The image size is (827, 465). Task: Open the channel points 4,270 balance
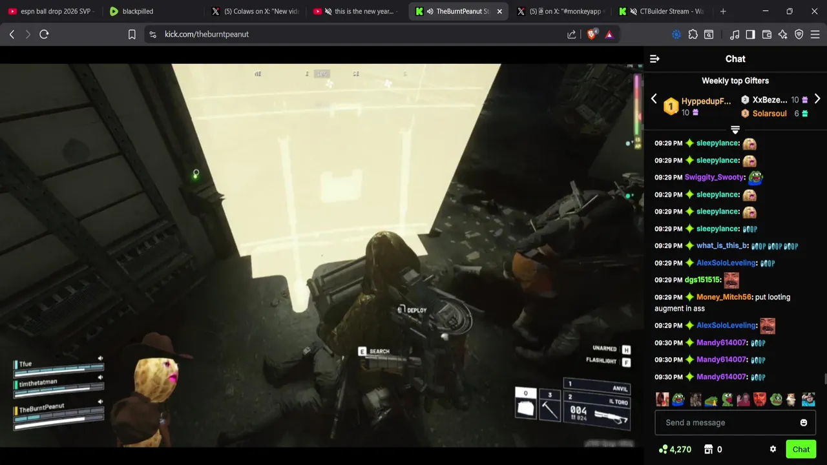pos(675,449)
